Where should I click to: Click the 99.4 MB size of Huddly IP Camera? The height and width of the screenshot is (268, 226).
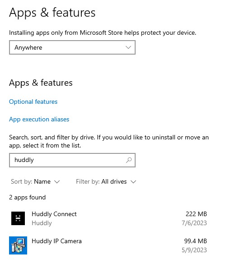click(196, 241)
